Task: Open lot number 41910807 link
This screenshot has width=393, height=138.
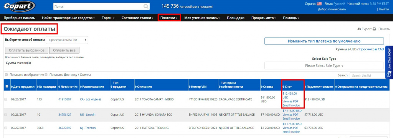Action: tap(64, 99)
